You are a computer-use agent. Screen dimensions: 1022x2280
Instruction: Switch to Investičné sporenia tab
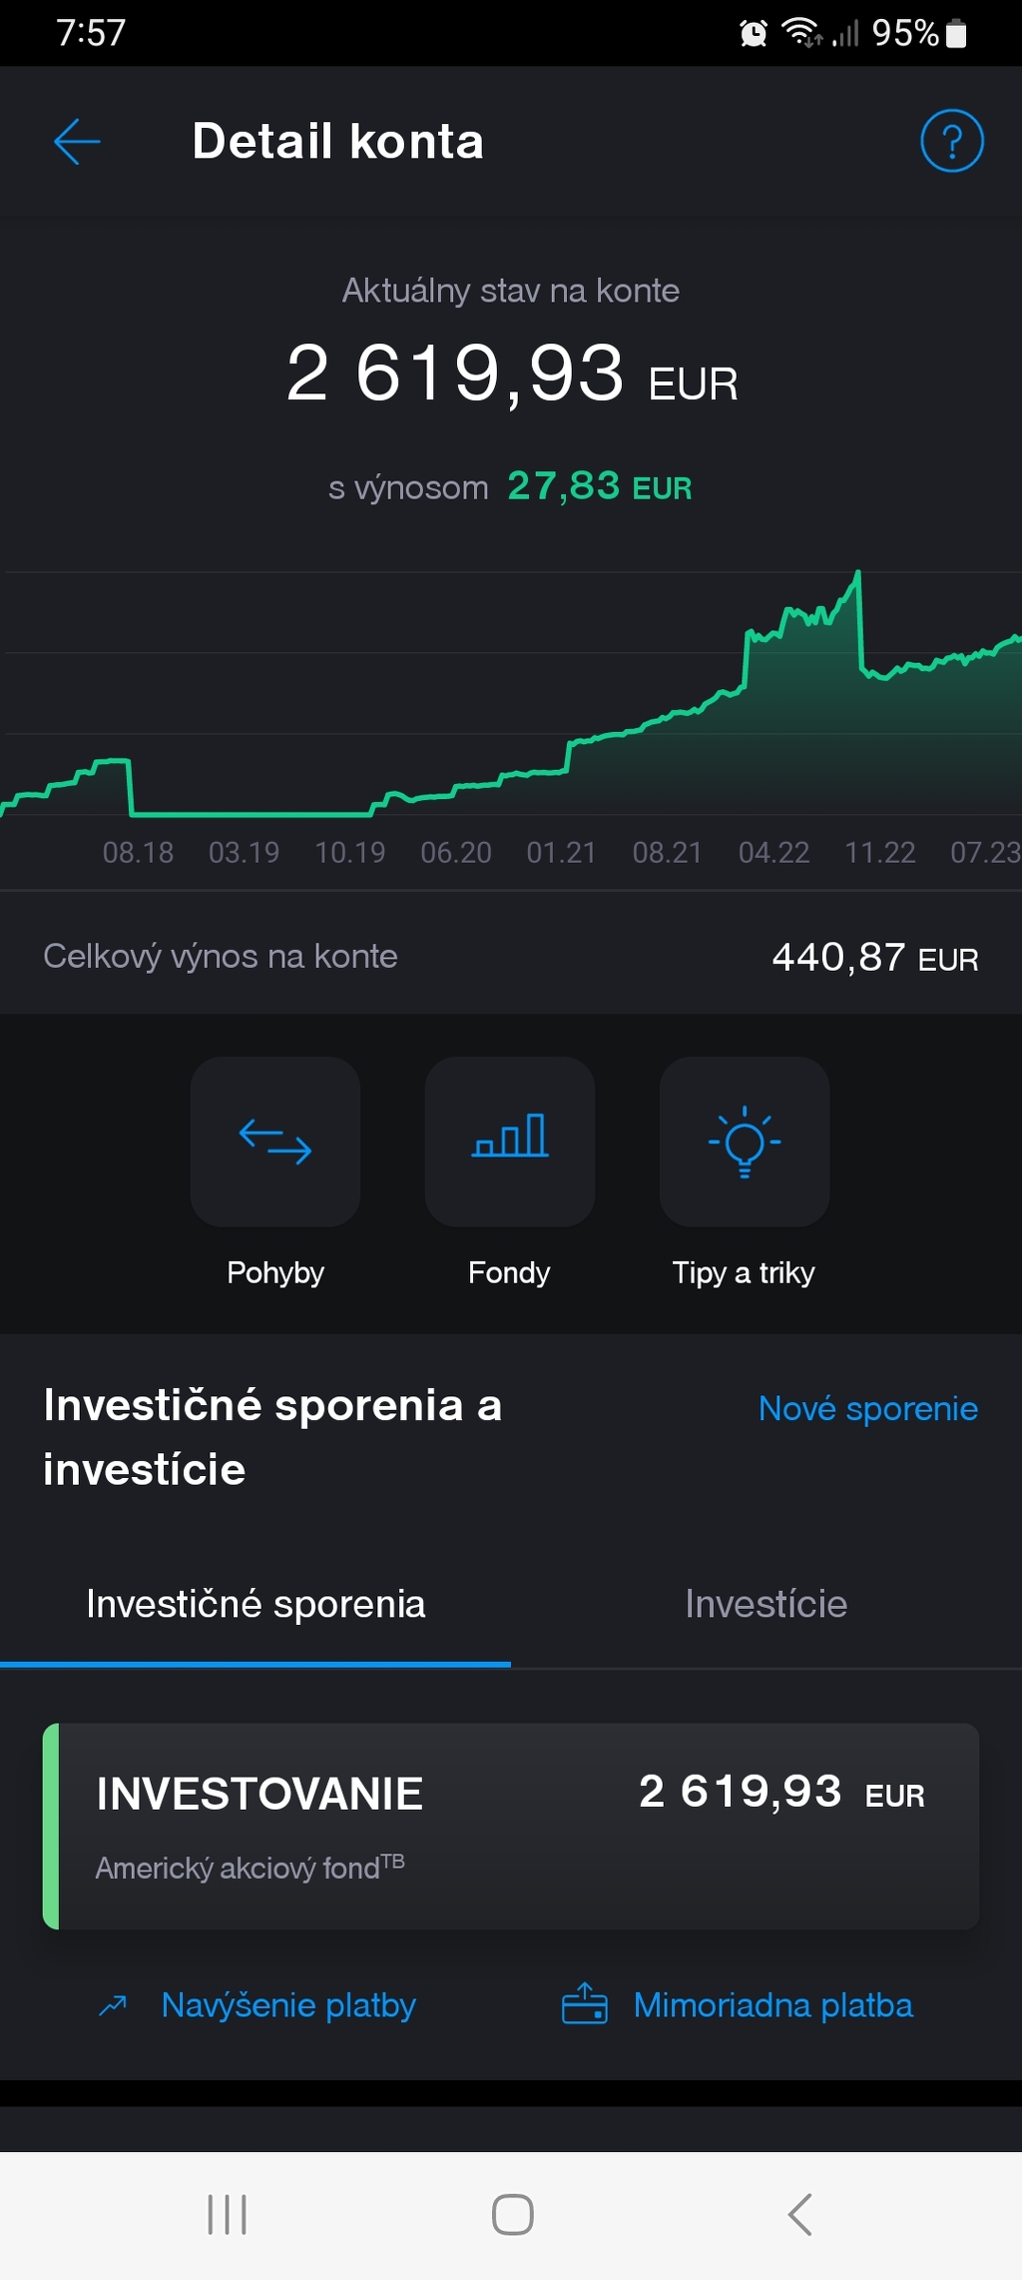point(255,1604)
